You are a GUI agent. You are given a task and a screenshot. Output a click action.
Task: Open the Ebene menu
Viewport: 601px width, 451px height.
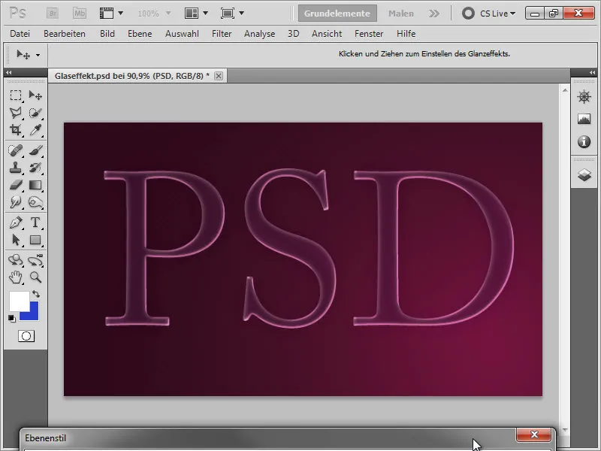(140, 34)
